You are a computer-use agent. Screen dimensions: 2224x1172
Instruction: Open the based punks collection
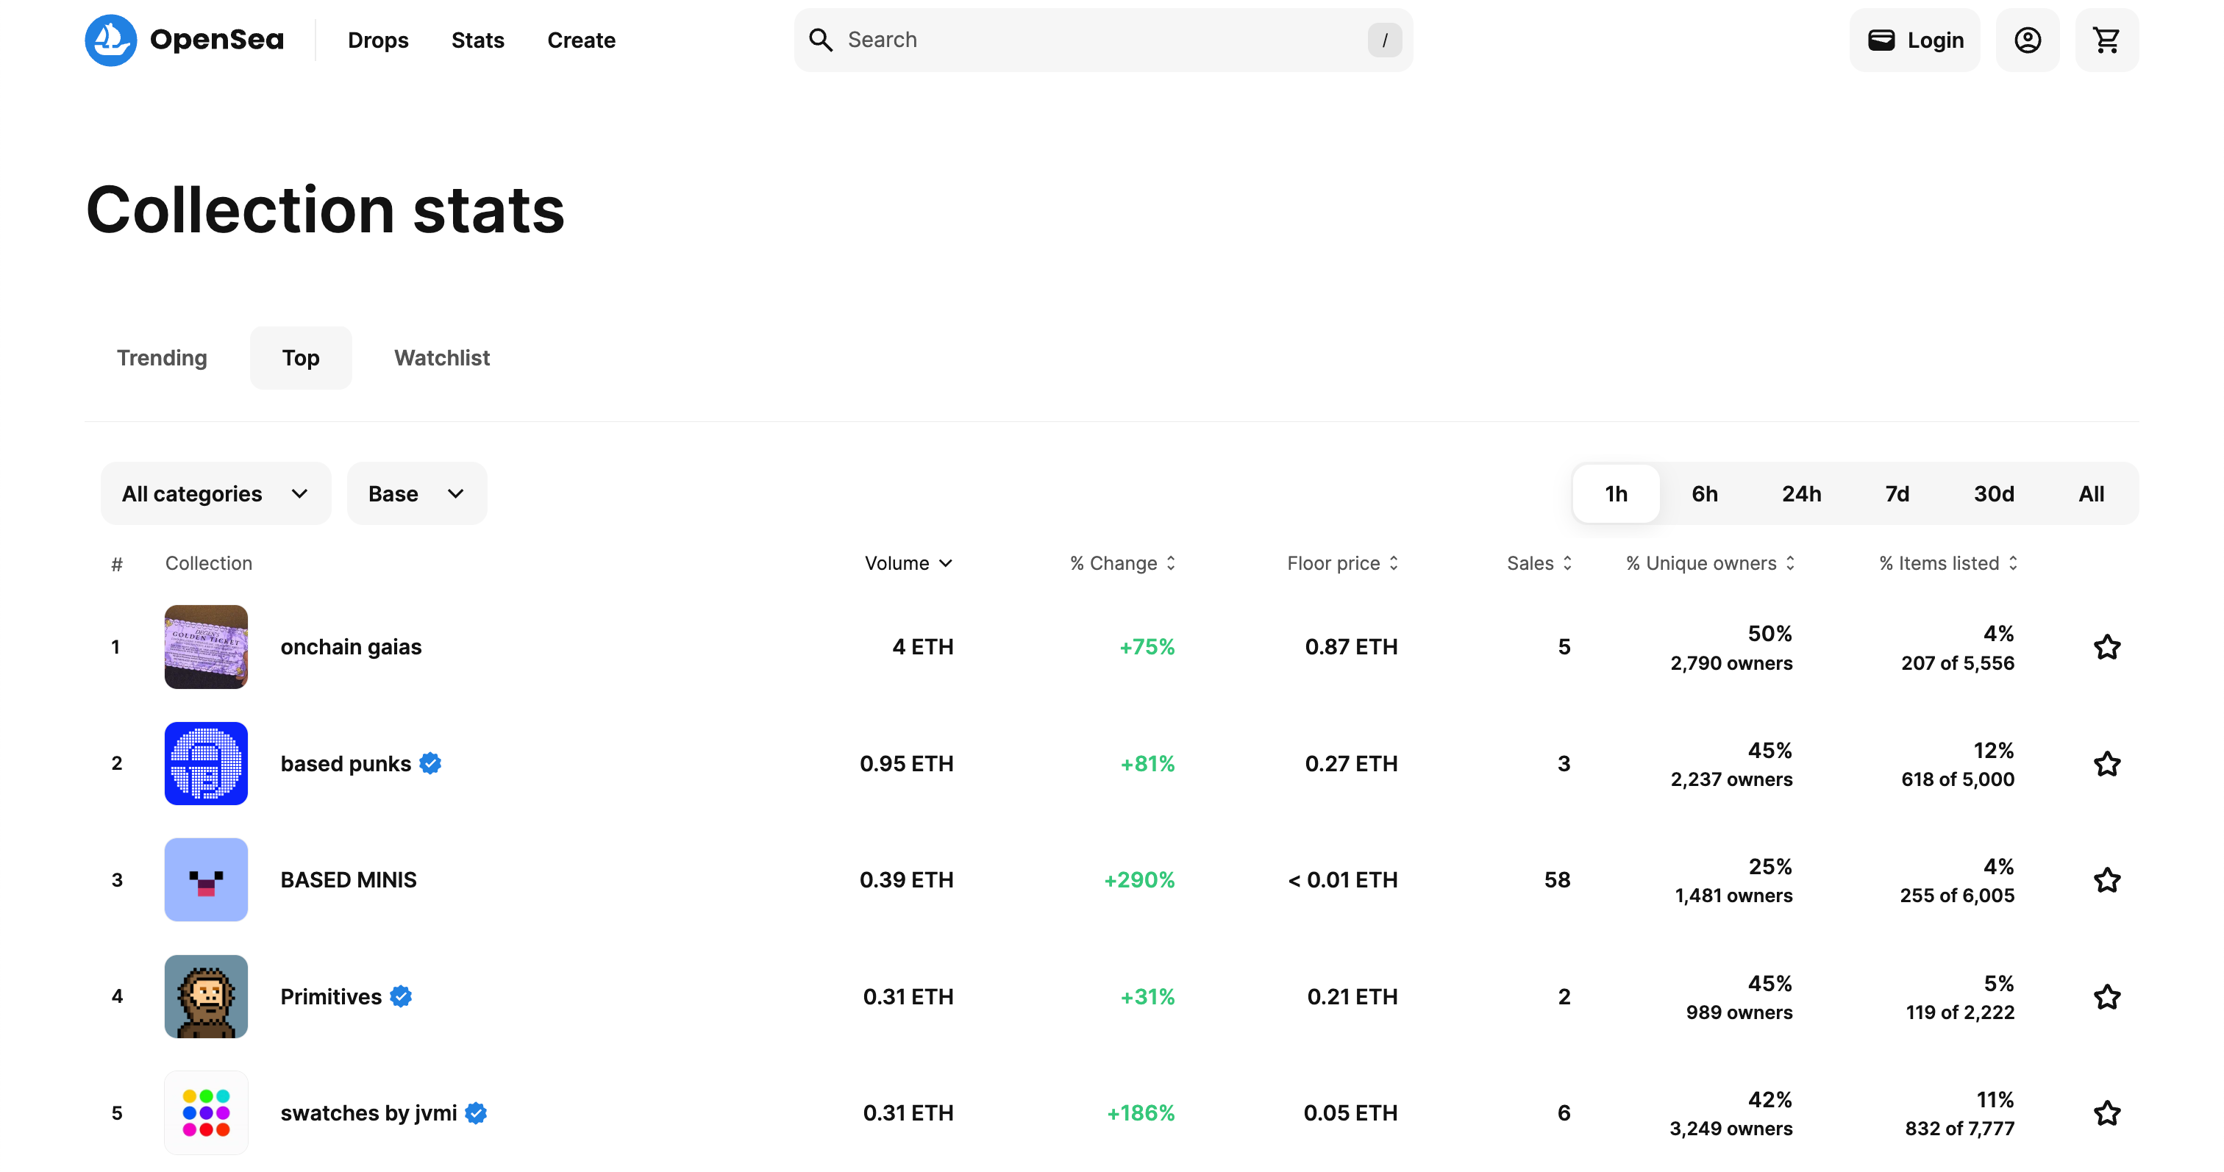(x=346, y=764)
